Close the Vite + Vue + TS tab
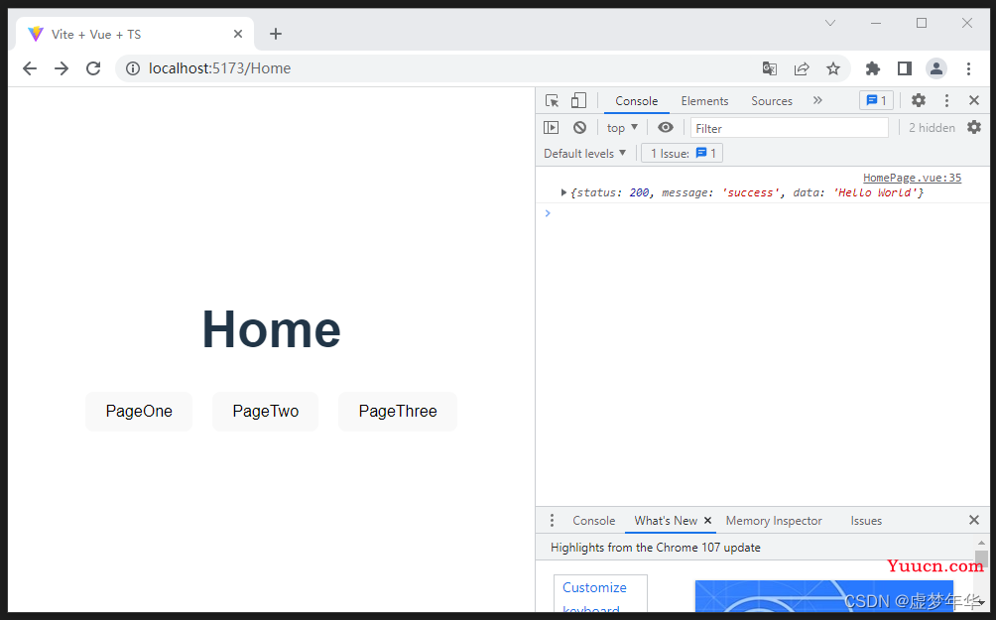 click(x=238, y=35)
